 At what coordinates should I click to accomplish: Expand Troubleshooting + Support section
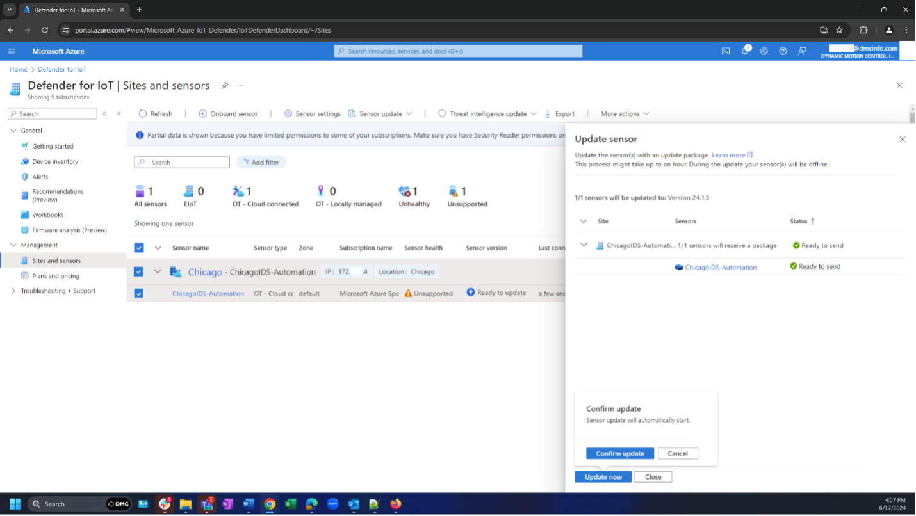pyautogui.click(x=13, y=291)
